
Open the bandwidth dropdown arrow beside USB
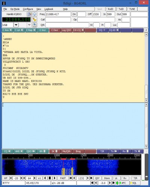(29, 25)
